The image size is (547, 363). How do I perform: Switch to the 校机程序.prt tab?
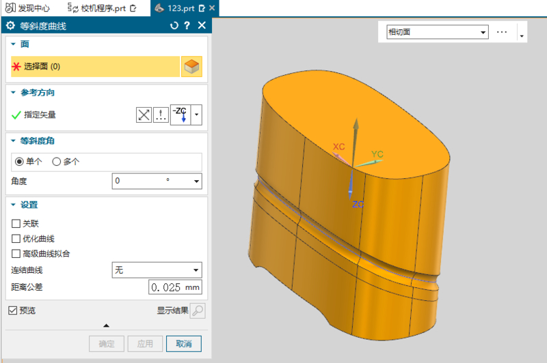[104, 8]
